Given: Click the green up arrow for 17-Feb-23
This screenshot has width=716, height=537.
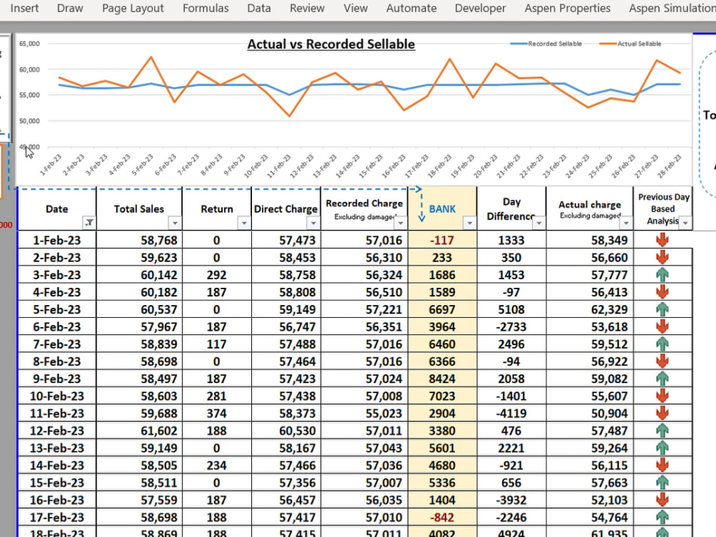Looking at the screenshot, I should [662, 518].
